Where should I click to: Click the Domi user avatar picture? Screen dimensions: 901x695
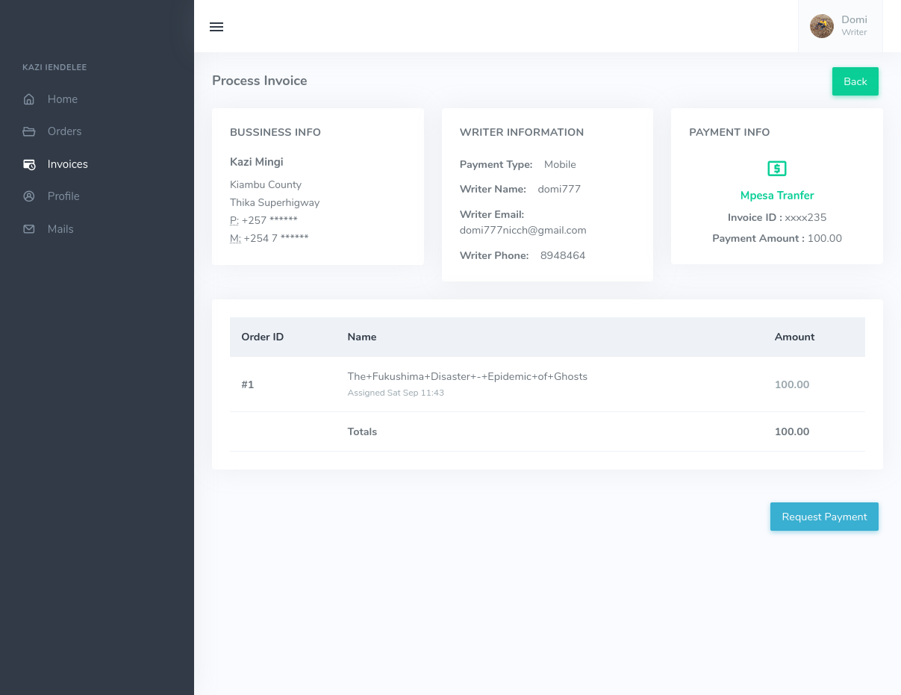coord(821,26)
